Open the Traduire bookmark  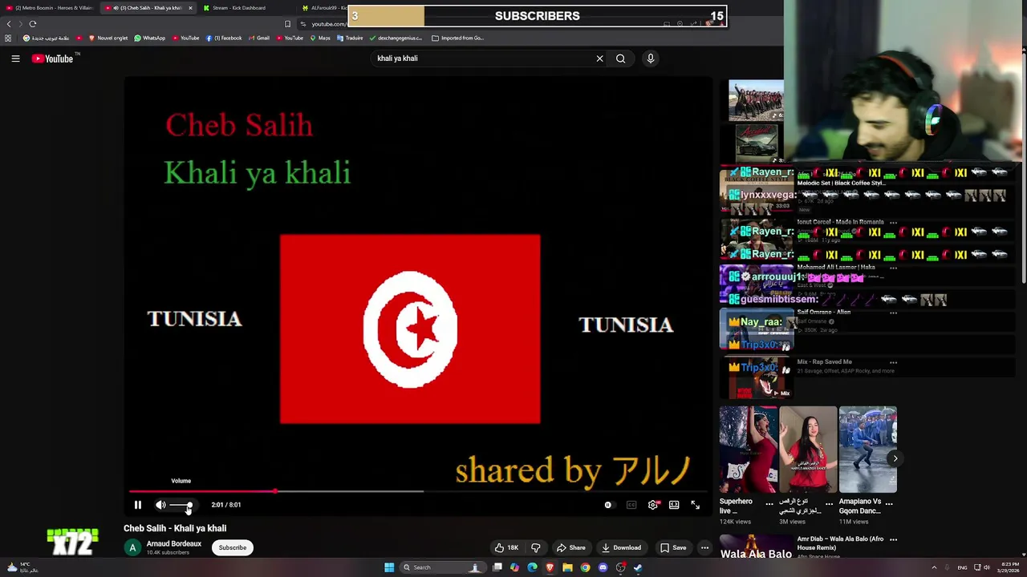click(x=350, y=38)
